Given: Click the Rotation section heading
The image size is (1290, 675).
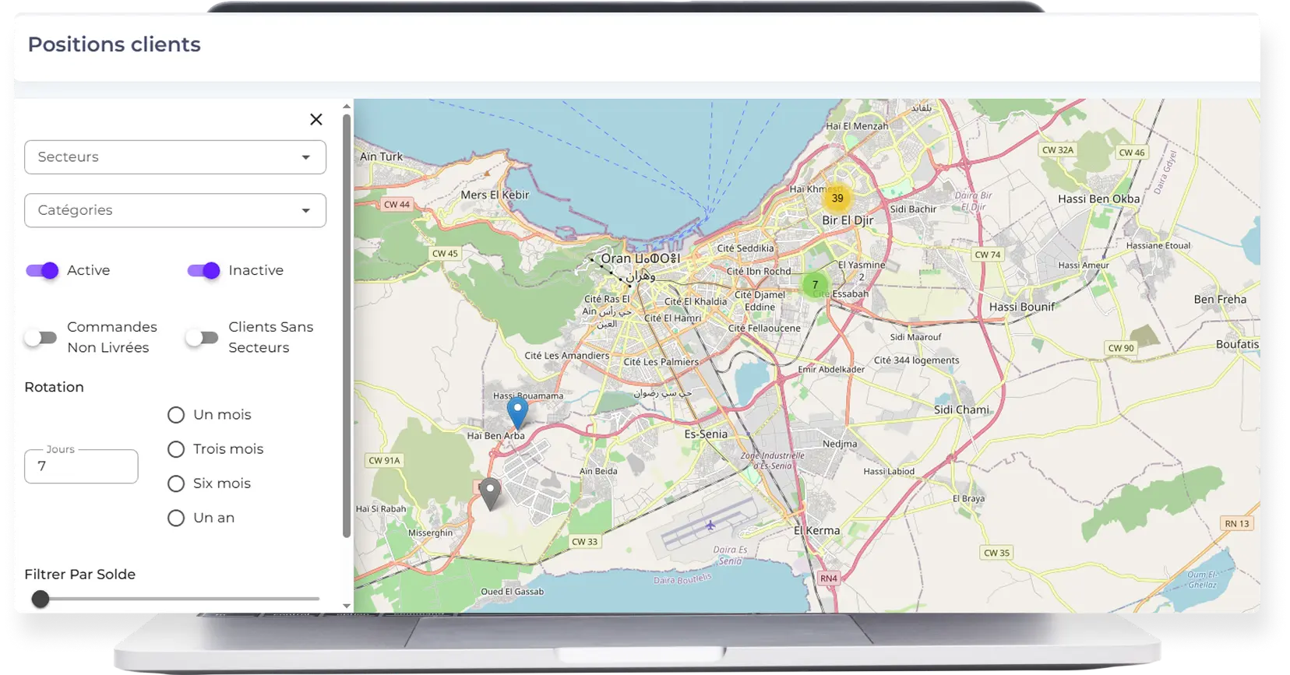Looking at the screenshot, I should [54, 387].
